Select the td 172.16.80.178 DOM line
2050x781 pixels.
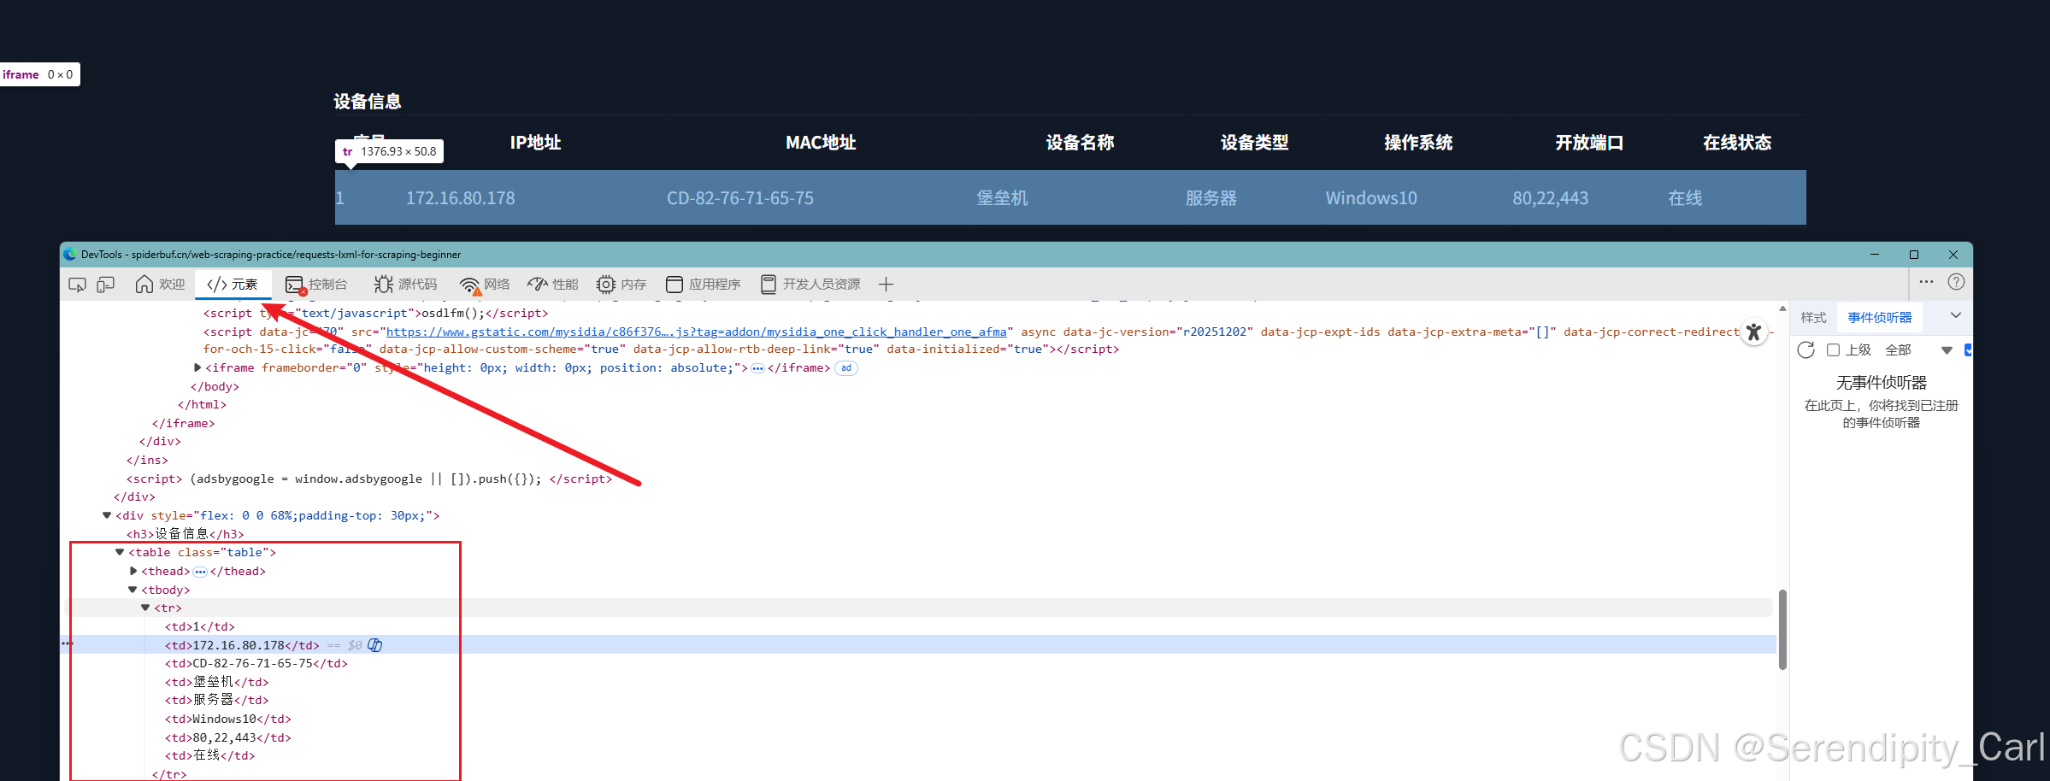click(242, 645)
